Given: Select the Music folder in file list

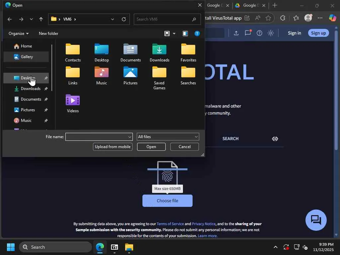Looking at the screenshot, I should pos(102,76).
